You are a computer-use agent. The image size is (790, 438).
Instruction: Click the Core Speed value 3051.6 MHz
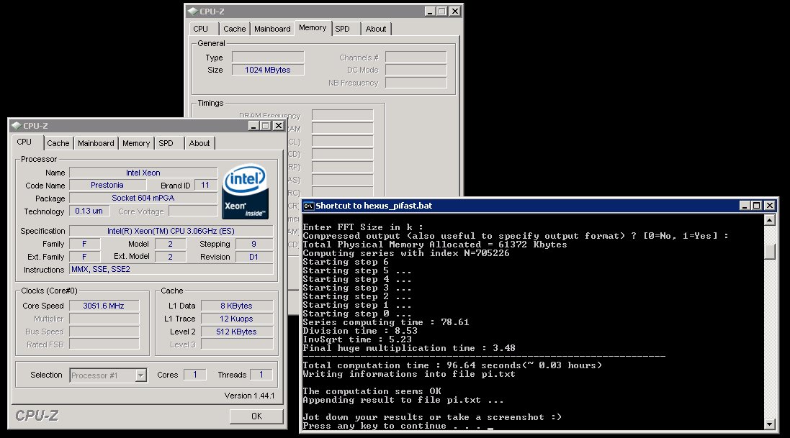[x=104, y=306]
